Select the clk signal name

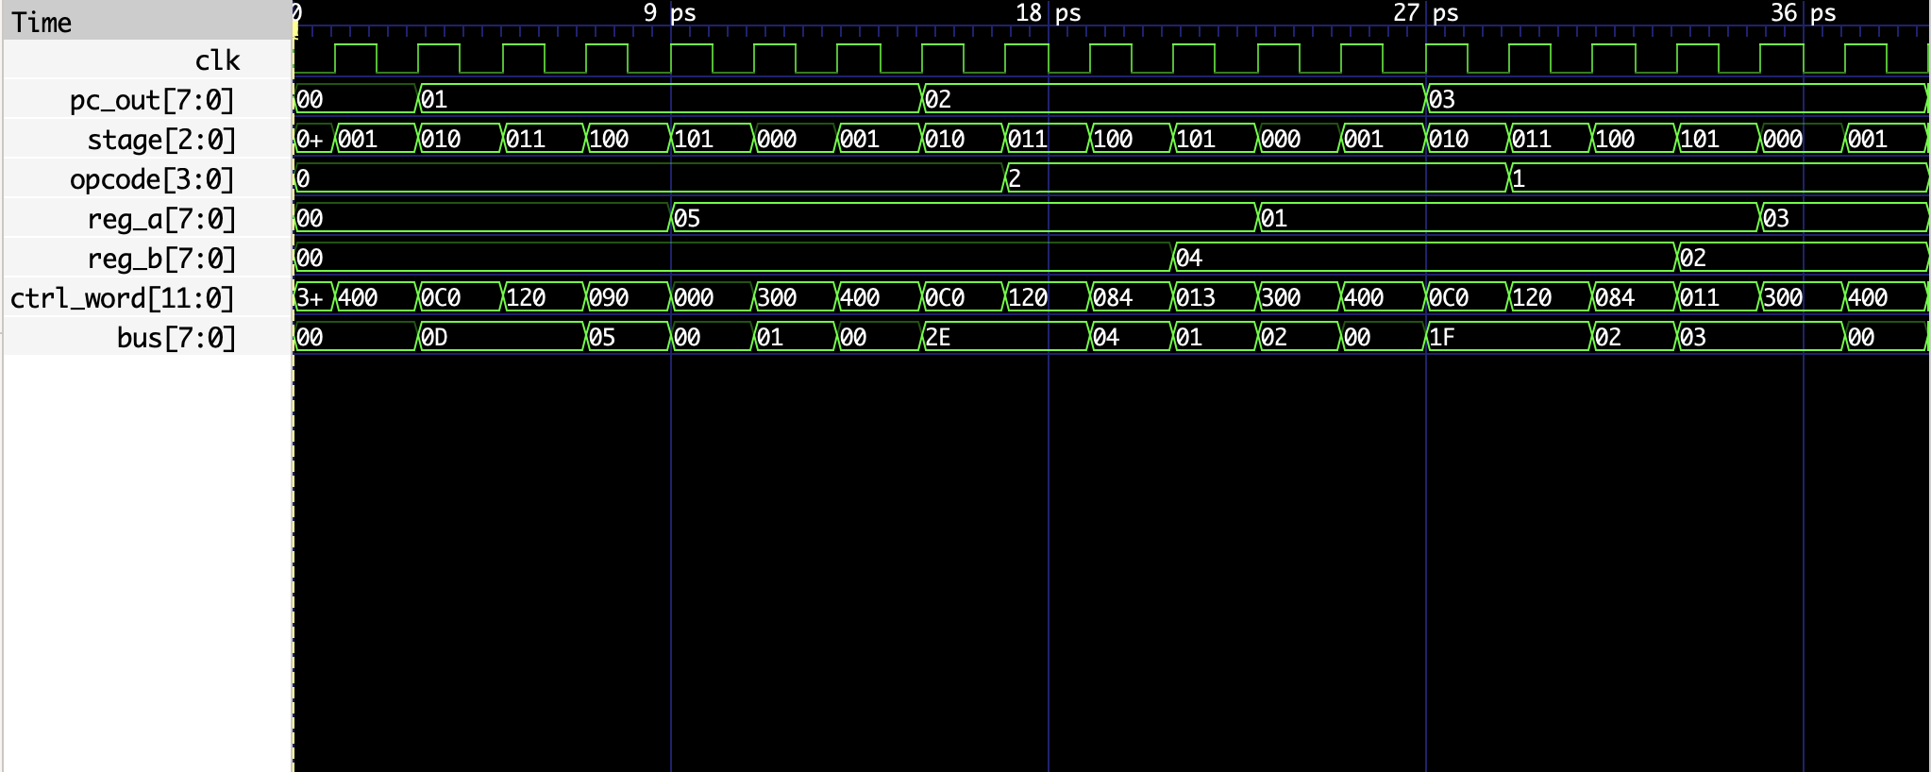coord(217,60)
